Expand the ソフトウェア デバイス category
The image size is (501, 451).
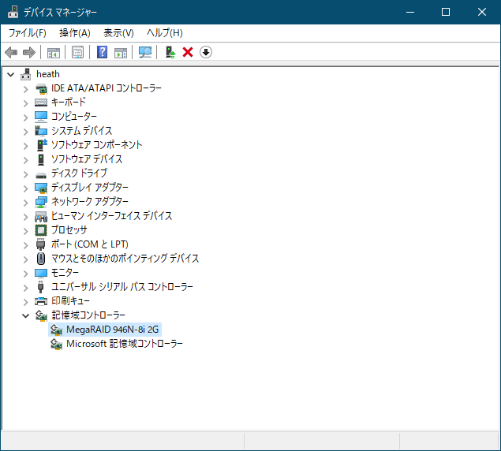point(26,160)
